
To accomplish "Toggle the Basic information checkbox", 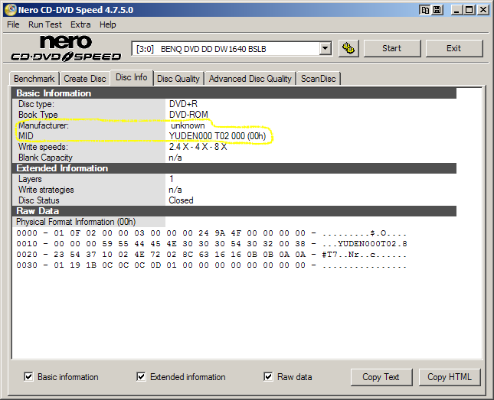I will click(28, 377).
